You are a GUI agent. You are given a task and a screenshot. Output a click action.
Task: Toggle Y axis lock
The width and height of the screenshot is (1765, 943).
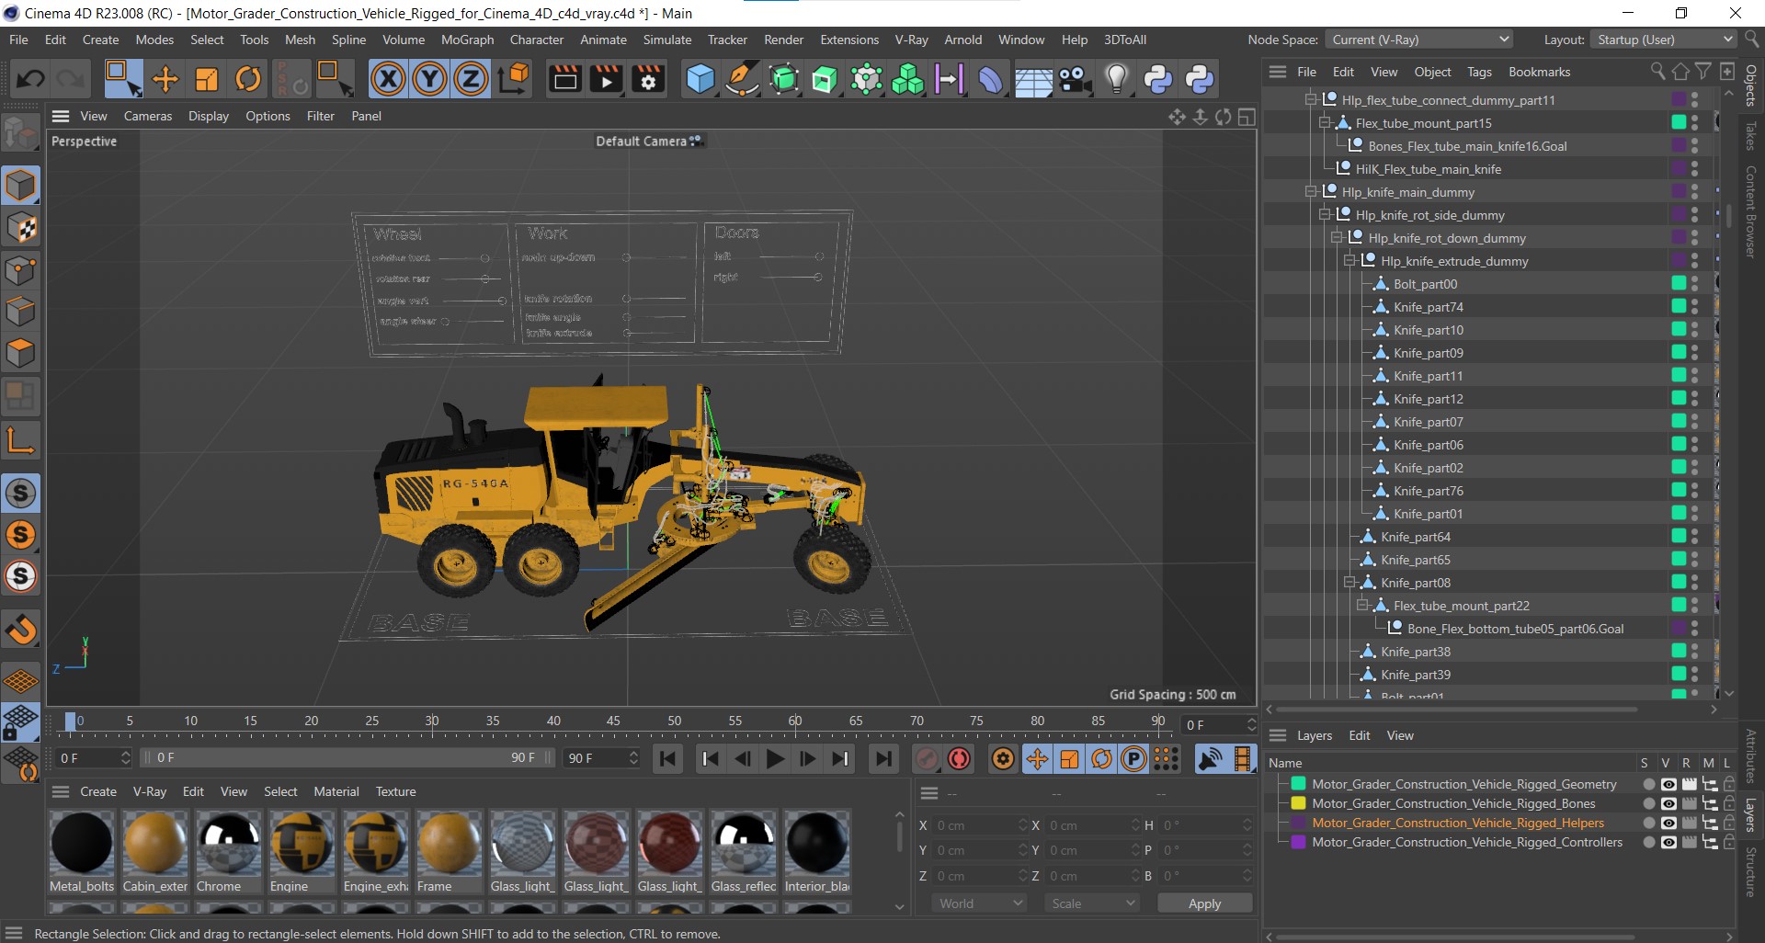point(429,79)
